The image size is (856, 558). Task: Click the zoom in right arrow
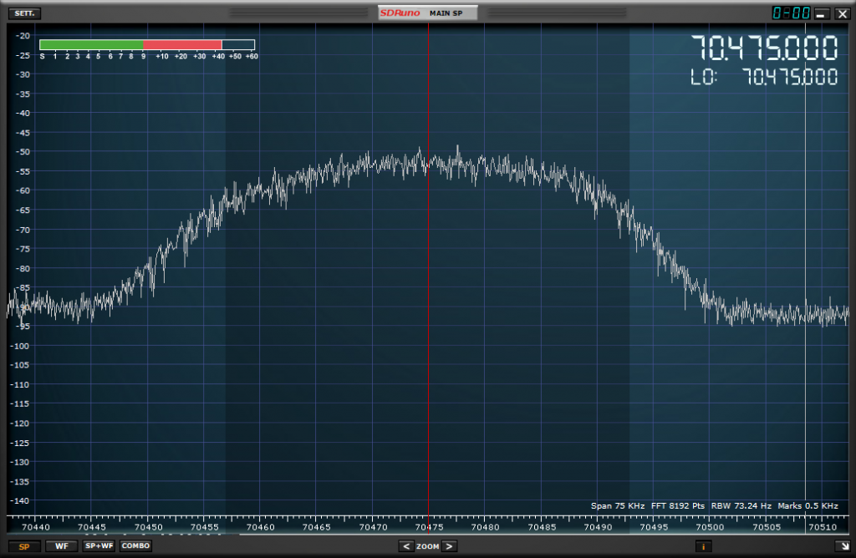tap(449, 546)
